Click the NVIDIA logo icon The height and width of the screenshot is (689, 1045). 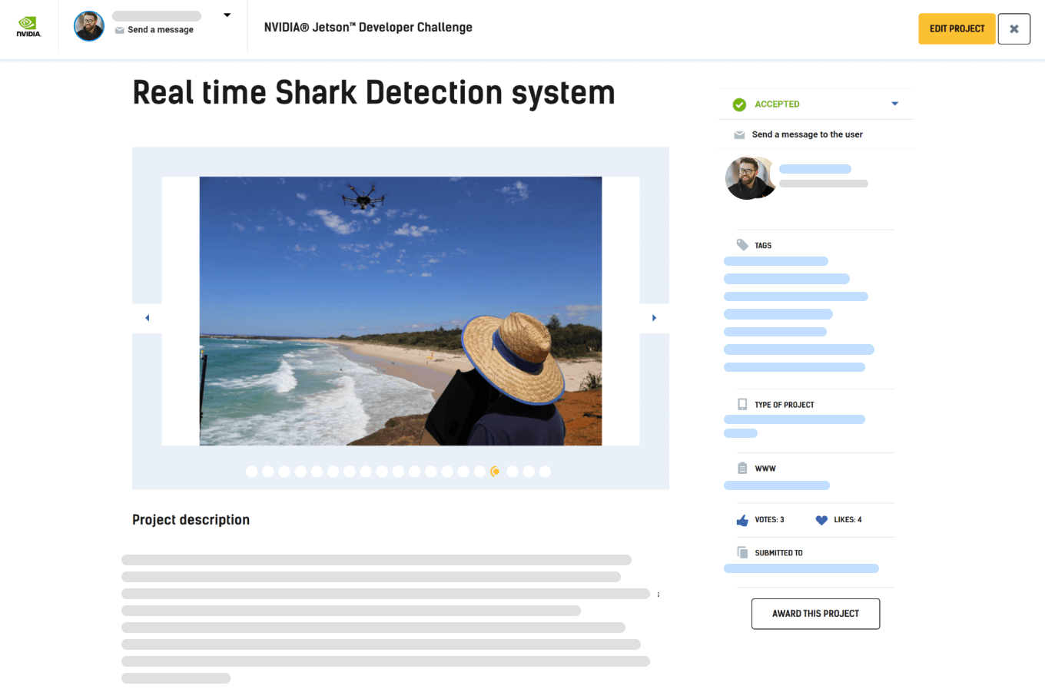coord(28,27)
